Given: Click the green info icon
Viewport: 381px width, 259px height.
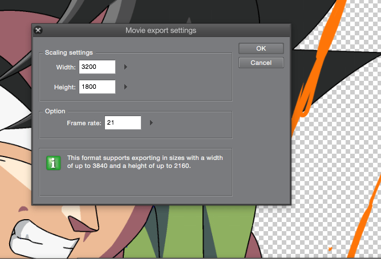Looking at the screenshot, I should [x=53, y=162].
